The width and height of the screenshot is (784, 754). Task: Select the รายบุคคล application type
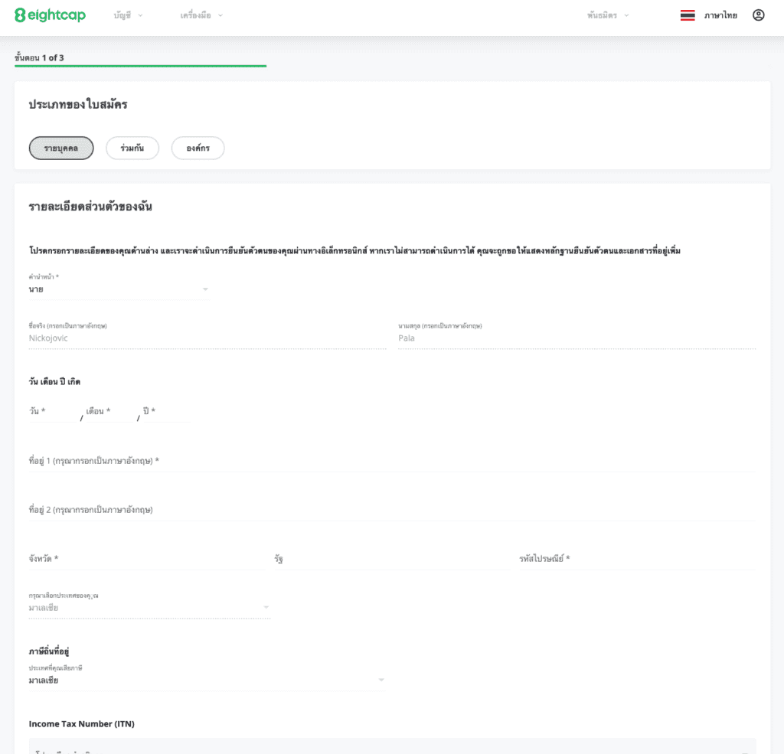[61, 148]
